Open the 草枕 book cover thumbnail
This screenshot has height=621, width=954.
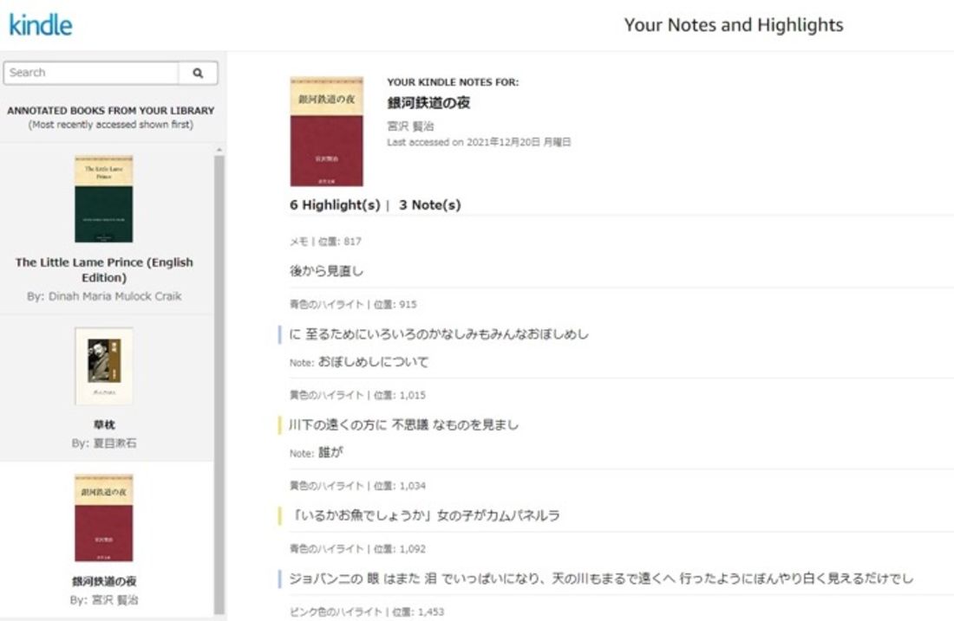coord(104,366)
